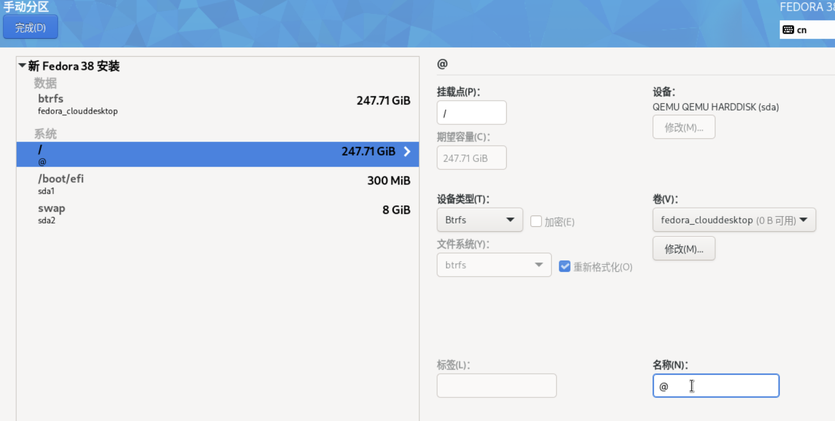Viewport: 835px width, 421px height.
Task: Click the 数据 section header
Action: click(45, 83)
